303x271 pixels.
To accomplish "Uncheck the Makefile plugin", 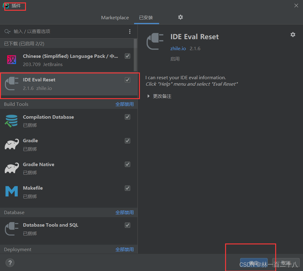I will pos(127,188).
